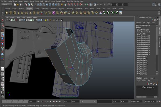Screen dimensions: 161x107
Task: Select polyTweak25 input node
Action: (141, 34)
